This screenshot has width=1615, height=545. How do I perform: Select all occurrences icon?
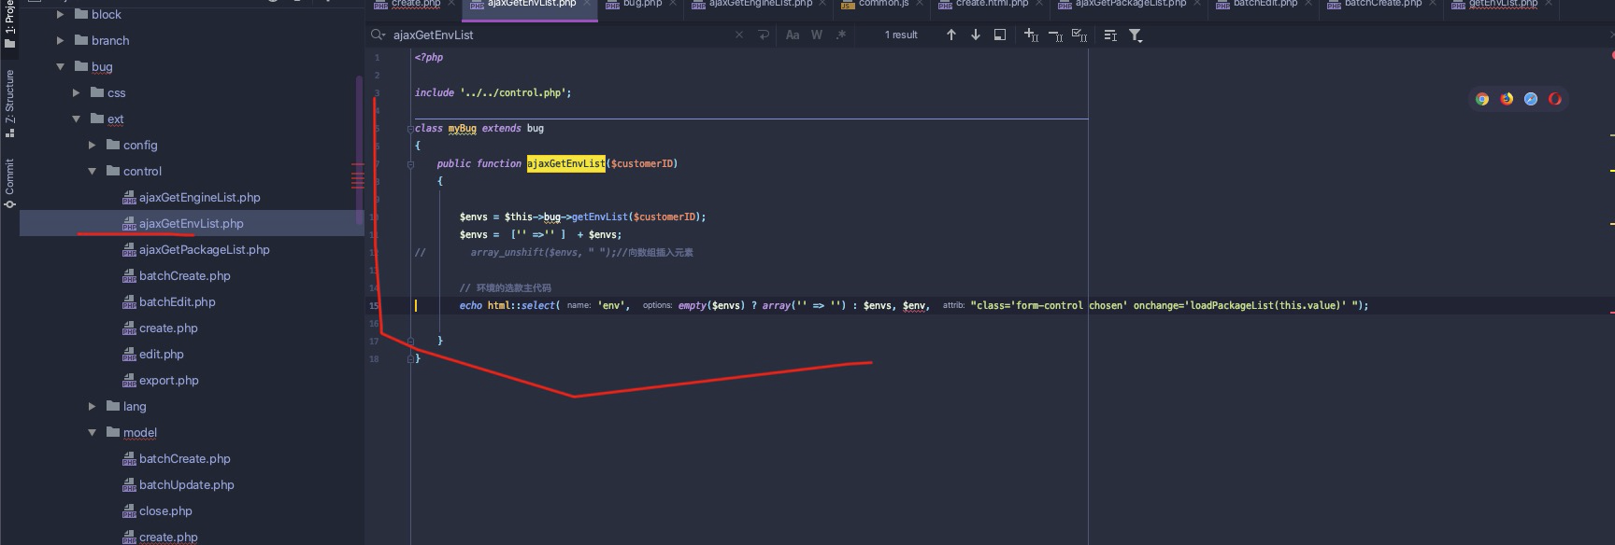pos(1079,35)
